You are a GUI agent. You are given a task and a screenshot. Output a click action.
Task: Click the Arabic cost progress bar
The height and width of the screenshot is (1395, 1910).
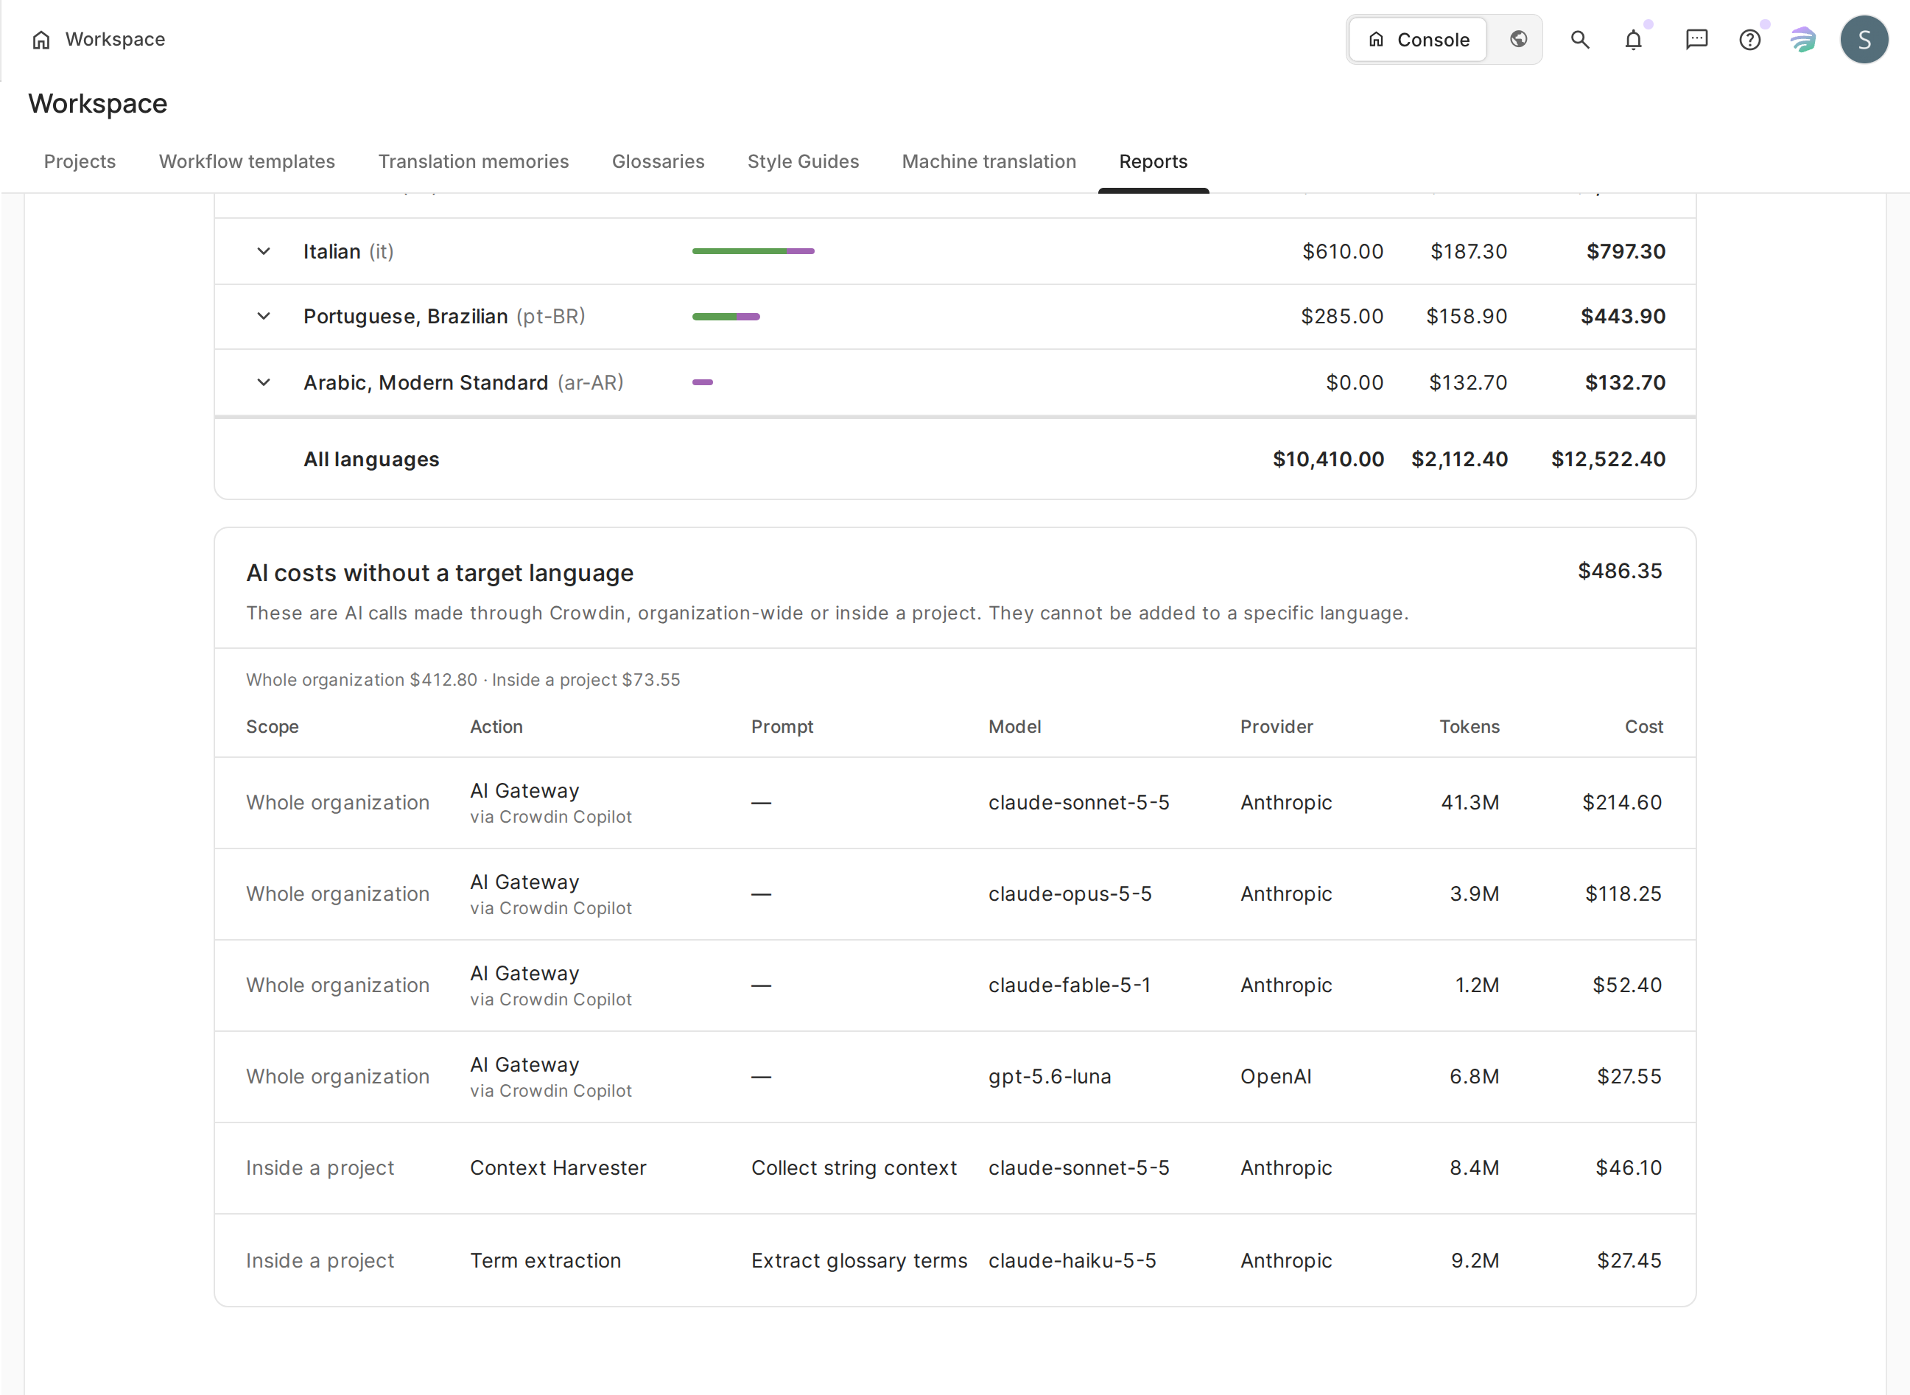(x=703, y=382)
